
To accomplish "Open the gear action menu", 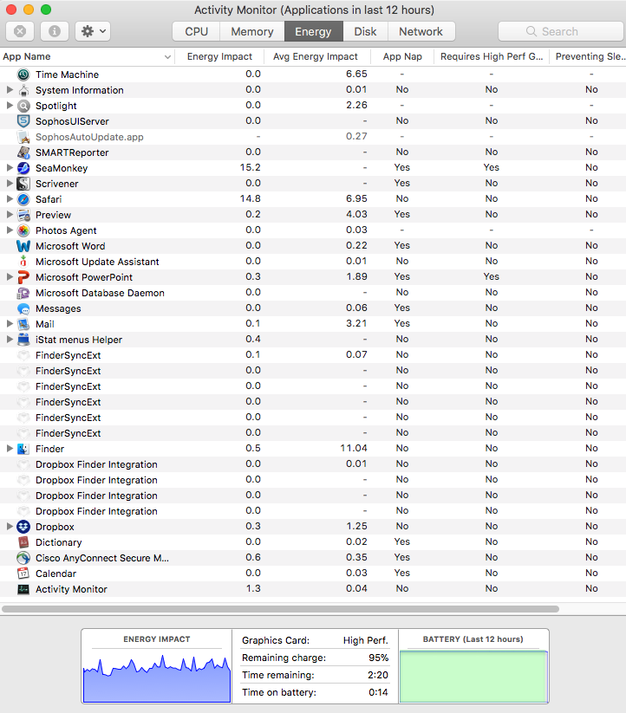I will point(93,31).
